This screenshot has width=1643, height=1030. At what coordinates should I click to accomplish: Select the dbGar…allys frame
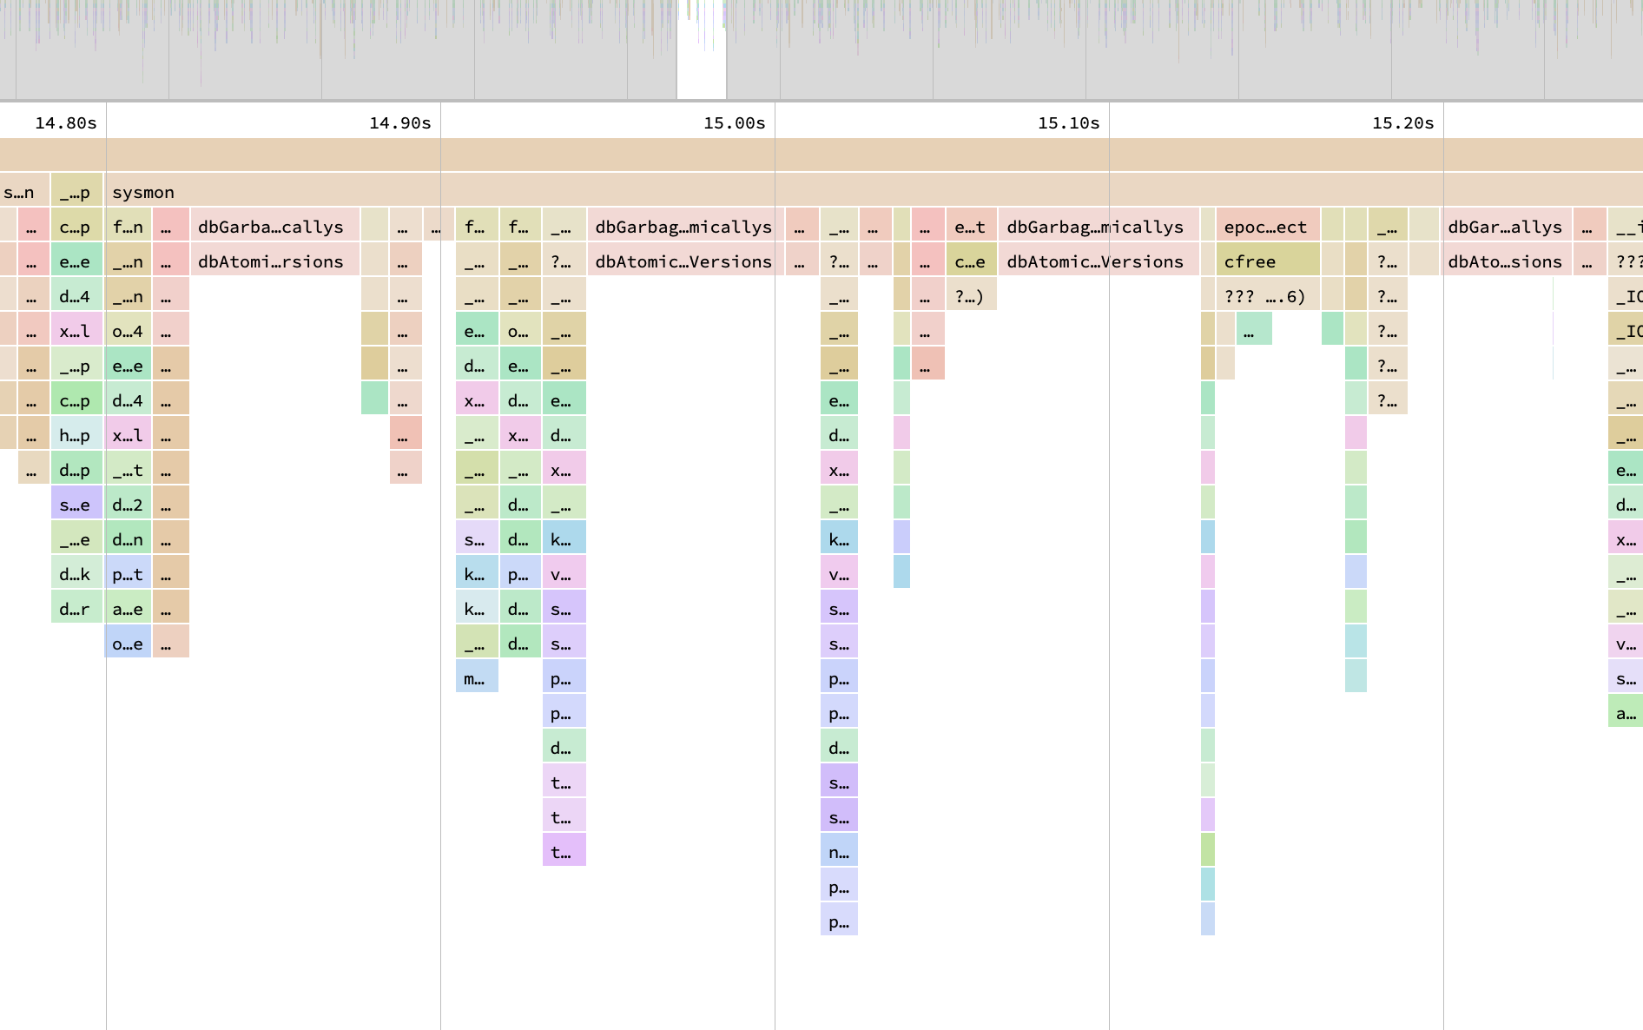click(x=1506, y=227)
